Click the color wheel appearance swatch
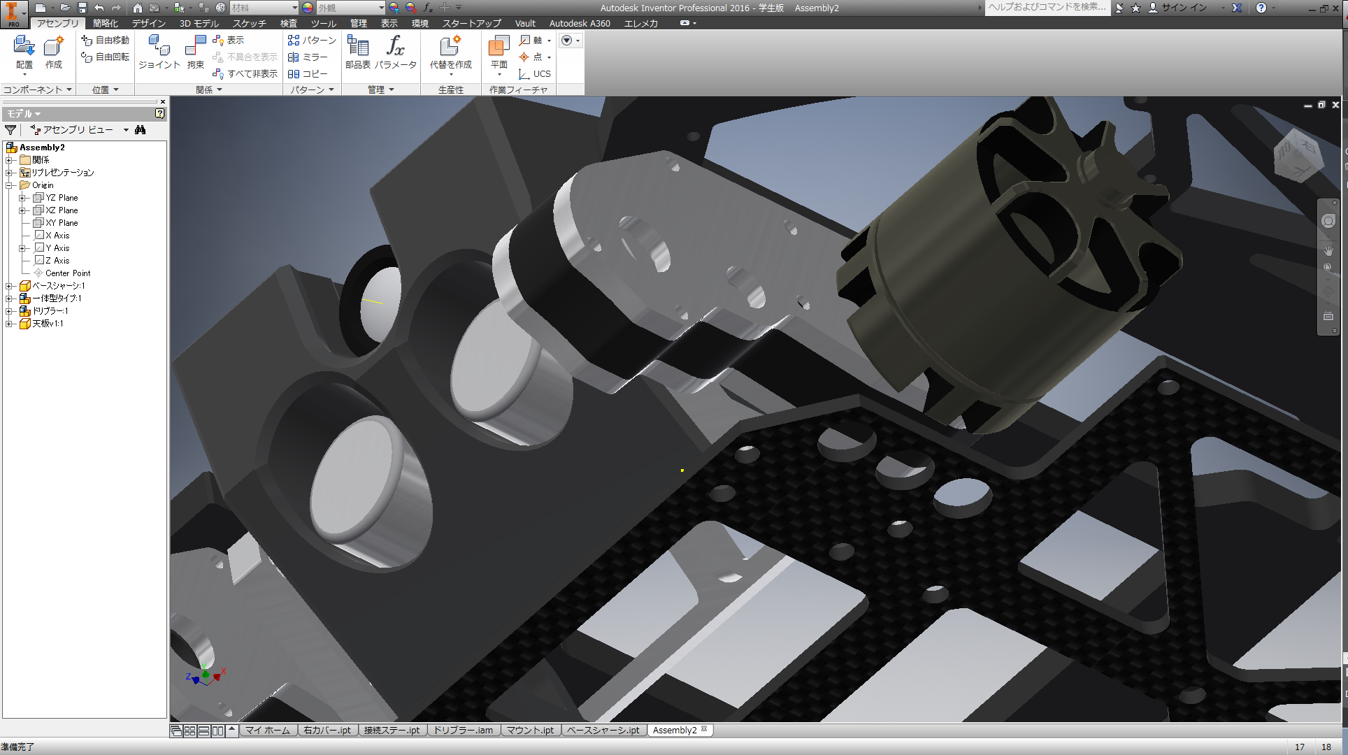Viewport: 1348px width, 755px height. pyautogui.click(x=308, y=8)
